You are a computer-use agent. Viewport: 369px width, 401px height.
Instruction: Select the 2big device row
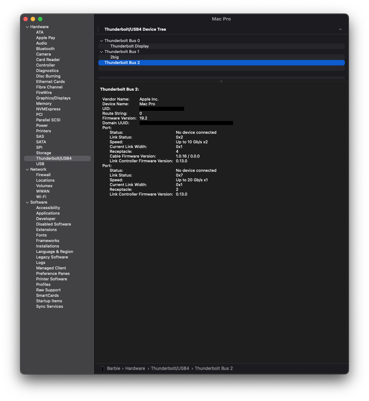click(221, 57)
